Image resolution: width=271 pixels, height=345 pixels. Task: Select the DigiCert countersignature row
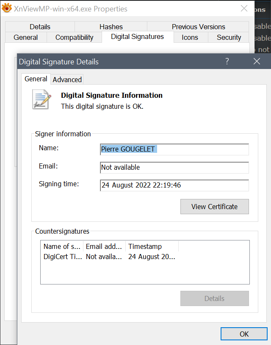pos(109,257)
